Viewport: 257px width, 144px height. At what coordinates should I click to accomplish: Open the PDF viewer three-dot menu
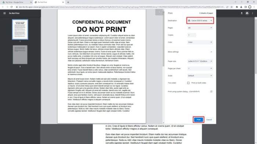(253, 13)
